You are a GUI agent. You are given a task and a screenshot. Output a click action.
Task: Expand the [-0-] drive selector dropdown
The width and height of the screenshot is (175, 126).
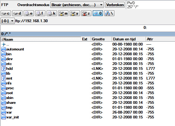[x=8, y=21]
